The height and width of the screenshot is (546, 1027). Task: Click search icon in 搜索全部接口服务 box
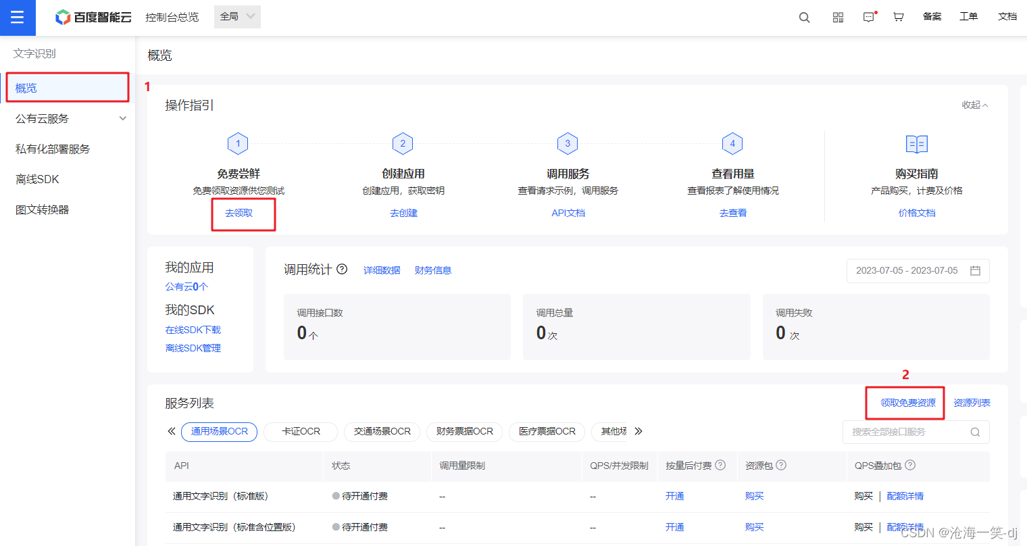[975, 432]
